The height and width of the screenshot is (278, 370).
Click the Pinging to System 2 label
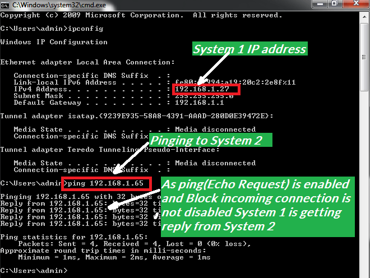pyautogui.click(x=210, y=141)
